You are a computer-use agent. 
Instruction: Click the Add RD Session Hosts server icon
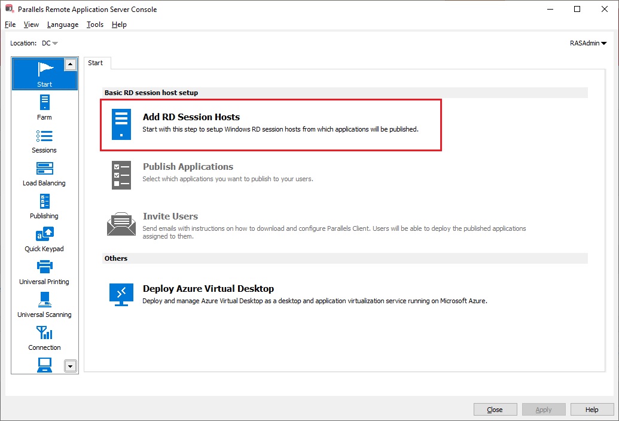click(121, 124)
